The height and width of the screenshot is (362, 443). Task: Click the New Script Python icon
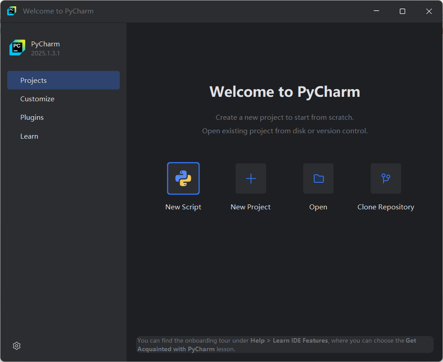[183, 178]
